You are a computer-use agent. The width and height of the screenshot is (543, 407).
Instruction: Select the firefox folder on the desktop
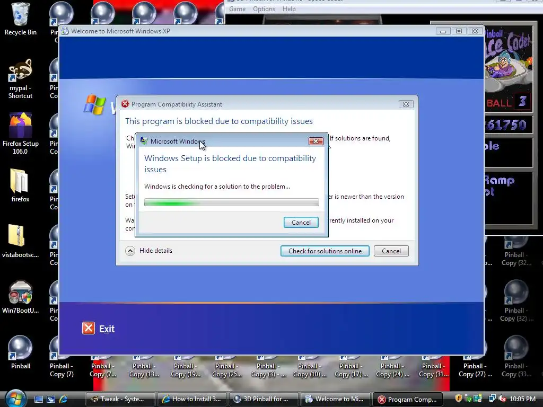pyautogui.click(x=20, y=185)
